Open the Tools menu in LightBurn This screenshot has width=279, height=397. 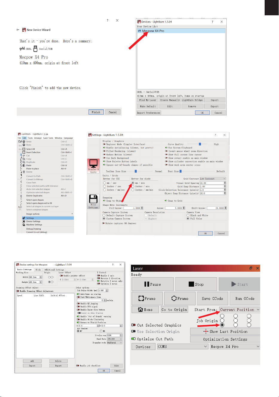click(30, 138)
